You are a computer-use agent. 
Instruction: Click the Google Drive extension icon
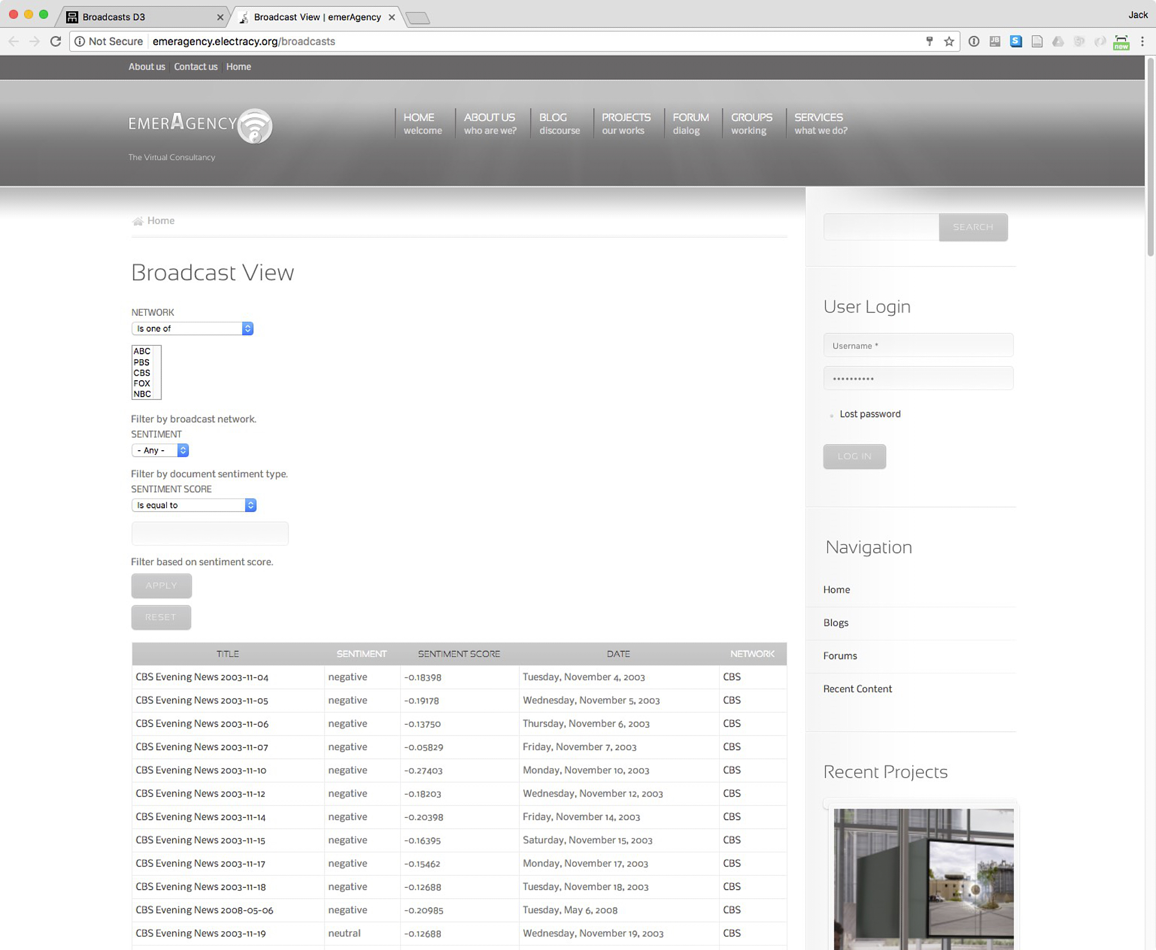click(1058, 41)
